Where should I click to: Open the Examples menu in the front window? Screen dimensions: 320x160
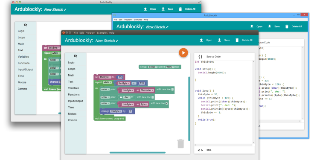(102, 33)
